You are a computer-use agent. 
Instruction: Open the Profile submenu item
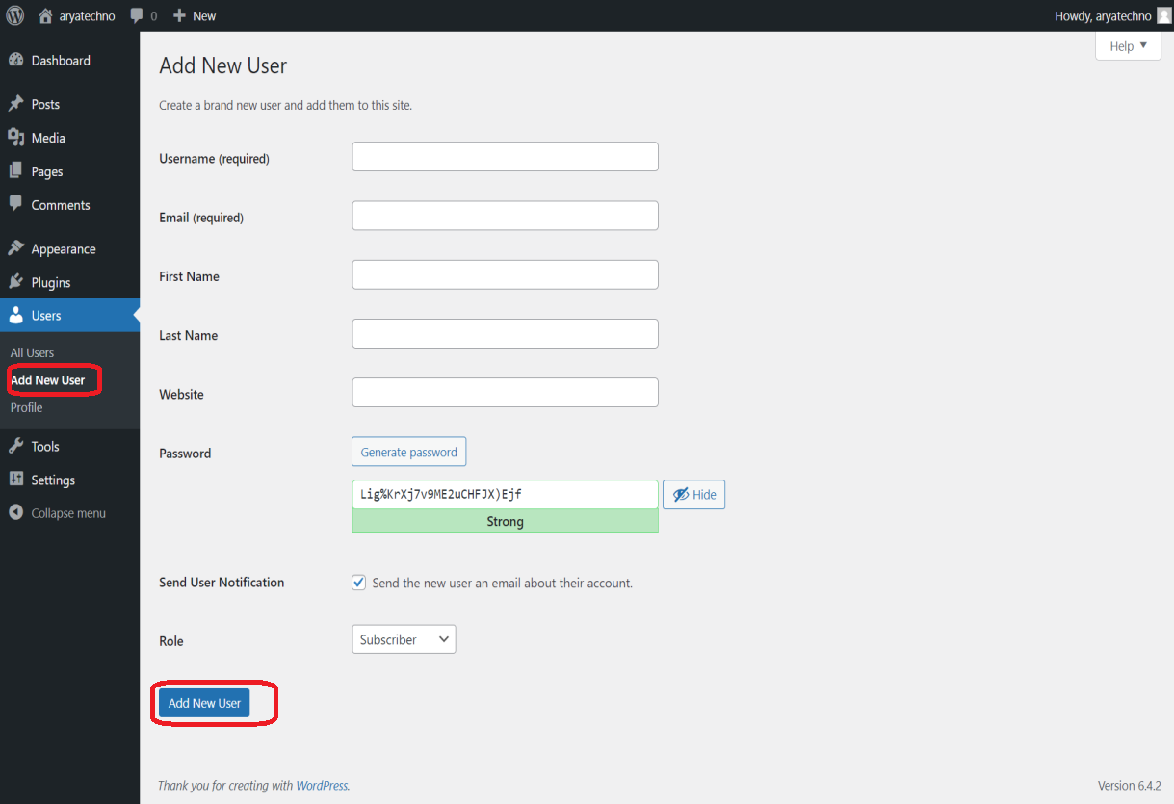tap(27, 407)
